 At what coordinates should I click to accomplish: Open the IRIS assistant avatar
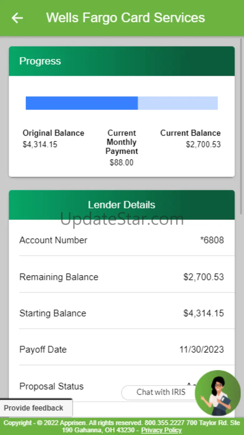[218, 393]
